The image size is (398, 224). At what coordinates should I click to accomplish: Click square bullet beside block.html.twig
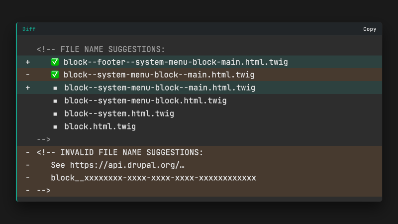55,127
